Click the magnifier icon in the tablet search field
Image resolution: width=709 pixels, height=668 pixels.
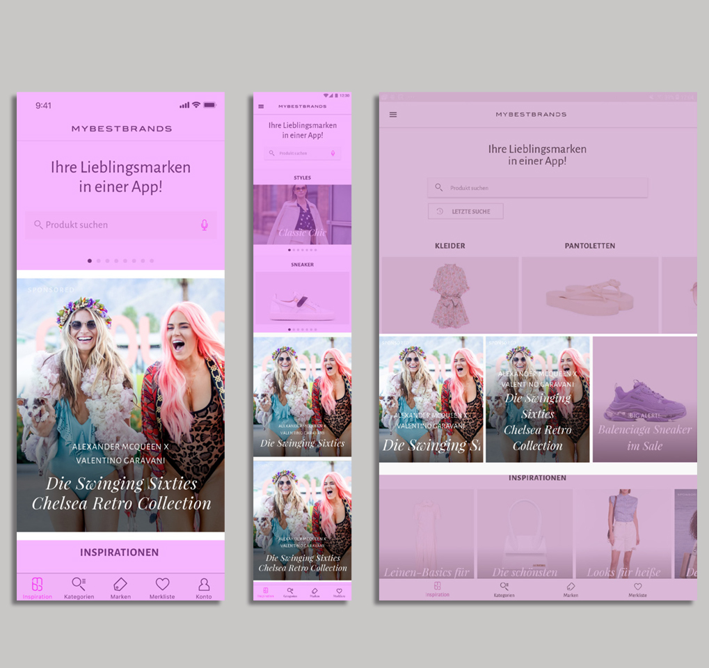point(438,188)
